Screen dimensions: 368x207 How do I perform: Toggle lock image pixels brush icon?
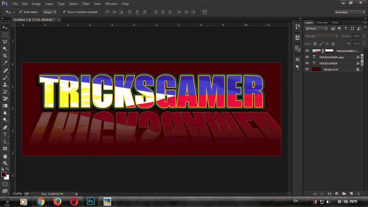point(321,44)
